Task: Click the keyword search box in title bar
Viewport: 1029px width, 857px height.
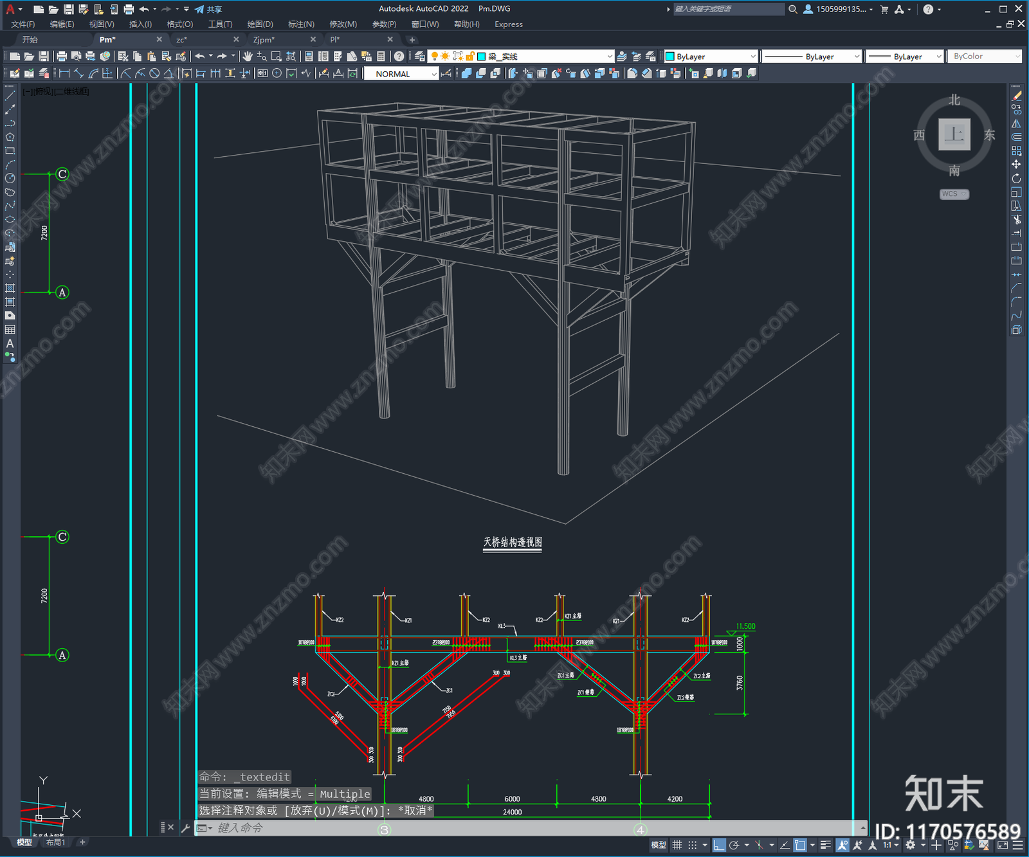Action: pyautogui.click(x=729, y=9)
